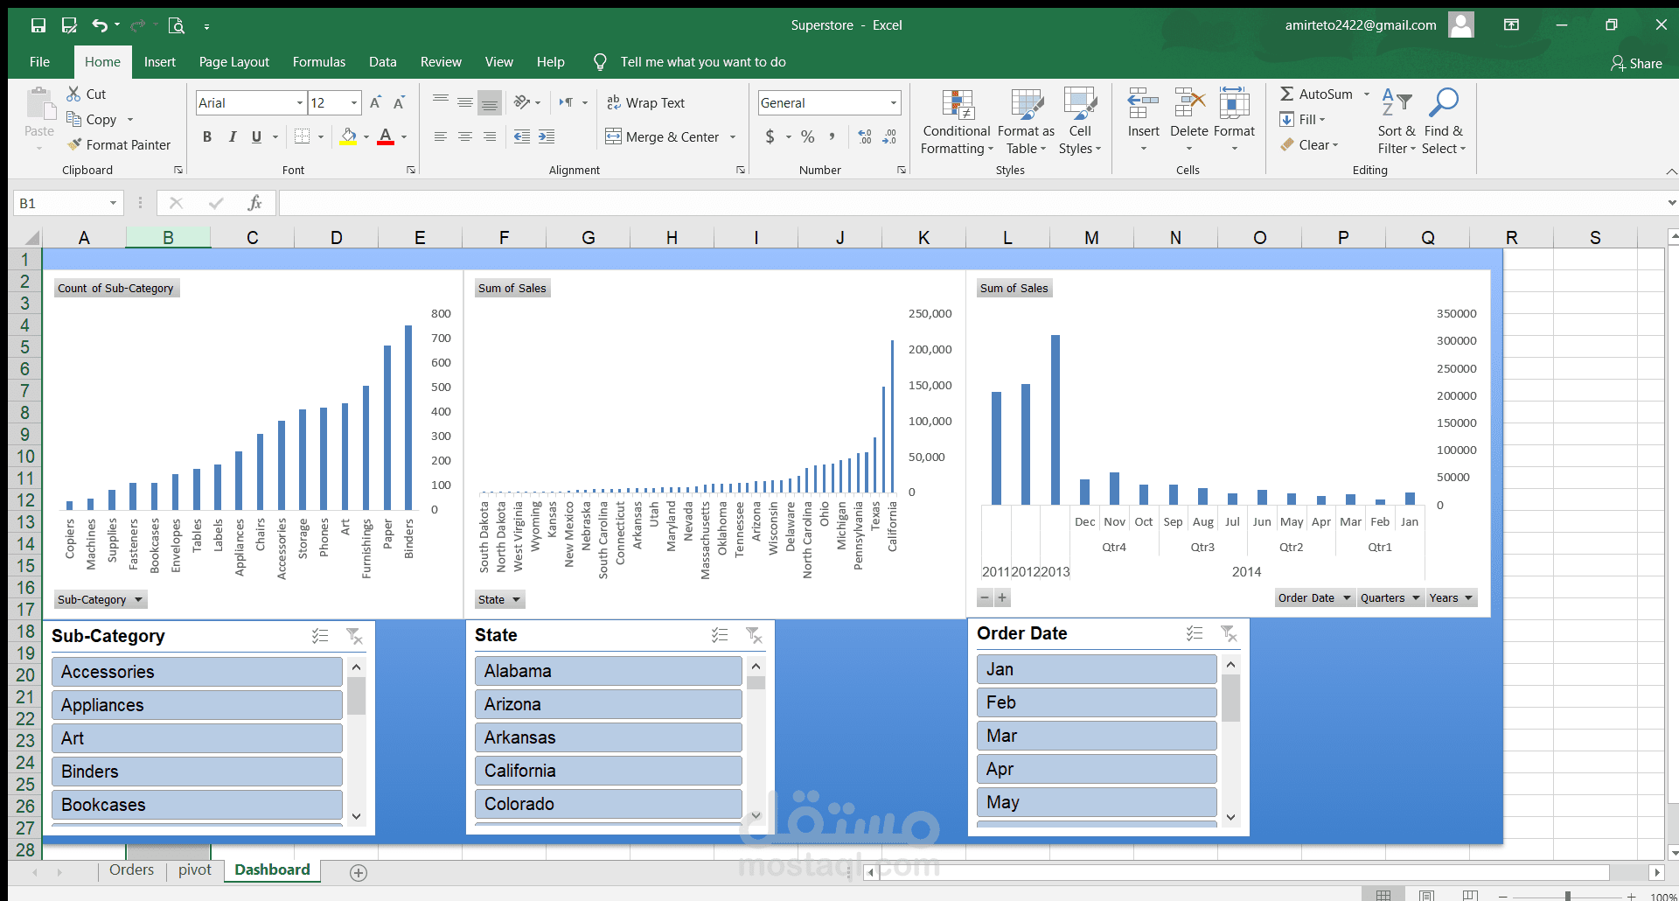Decrease font size with the smaller A icon
Screen dimensions: 1679x901
click(399, 102)
